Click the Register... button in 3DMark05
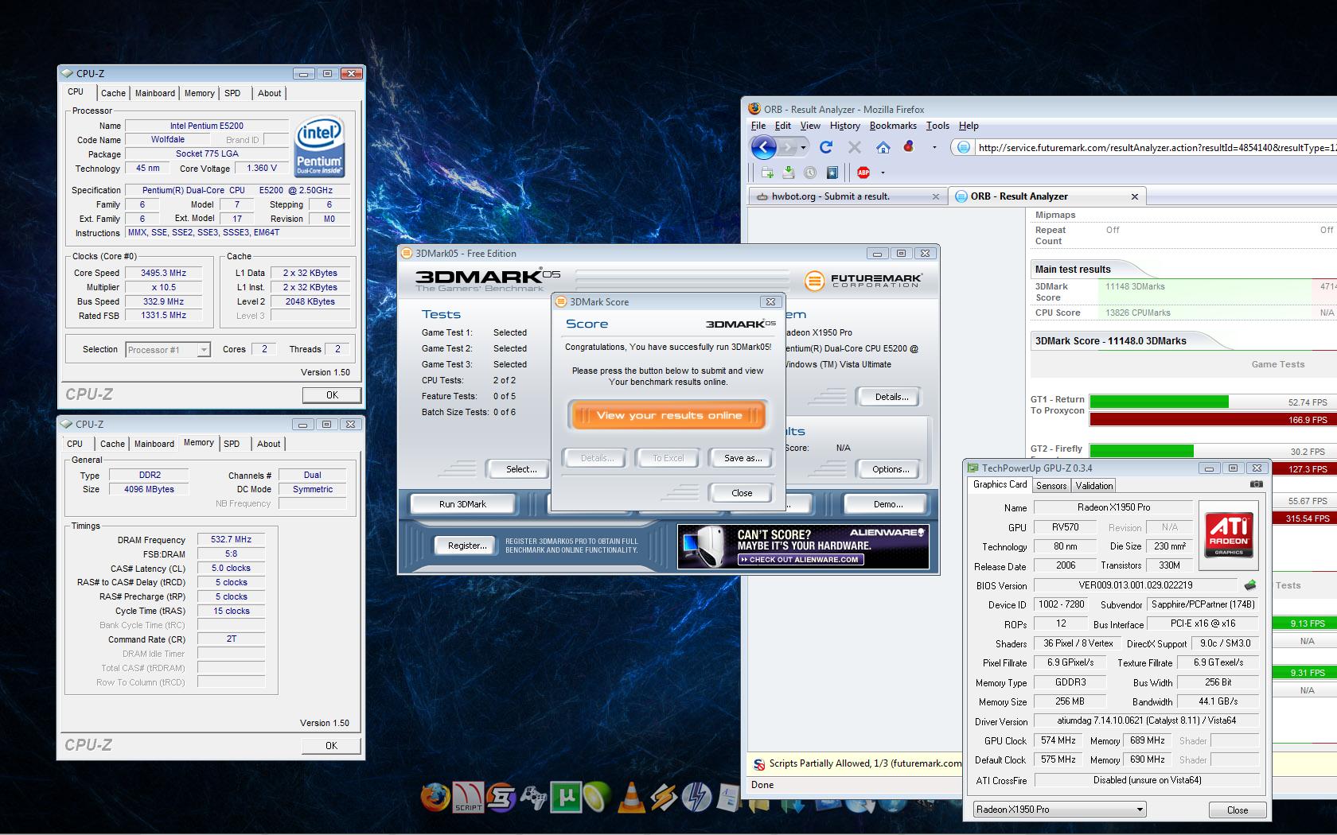The height and width of the screenshot is (835, 1337). coord(467,546)
